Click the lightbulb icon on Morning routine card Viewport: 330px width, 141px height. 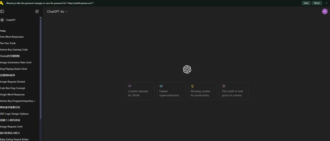pyautogui.click(x=192, y=86)
